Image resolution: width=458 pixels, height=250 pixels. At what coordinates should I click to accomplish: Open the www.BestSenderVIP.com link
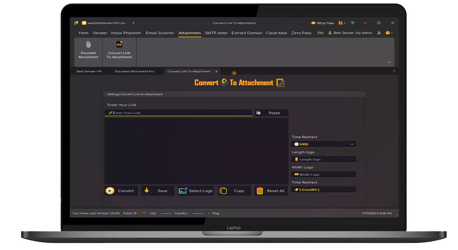click(106, 23)
